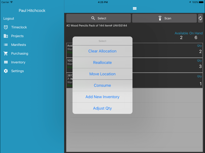Click the Manifests list icon
205x153 pixels.
coord(6,45)
